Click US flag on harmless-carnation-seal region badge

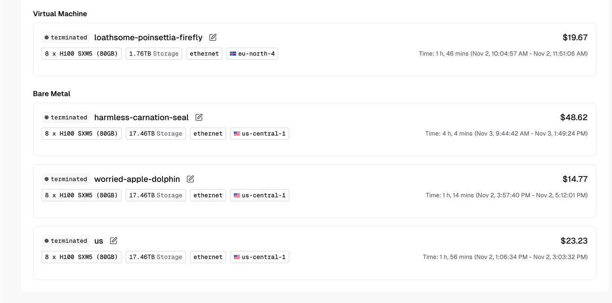click(x=237, y=134)
